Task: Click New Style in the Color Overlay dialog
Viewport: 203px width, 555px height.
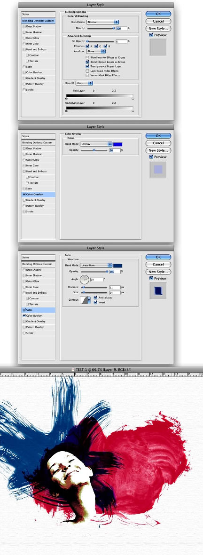Action: pyautogui.click(x=158, y=150)
